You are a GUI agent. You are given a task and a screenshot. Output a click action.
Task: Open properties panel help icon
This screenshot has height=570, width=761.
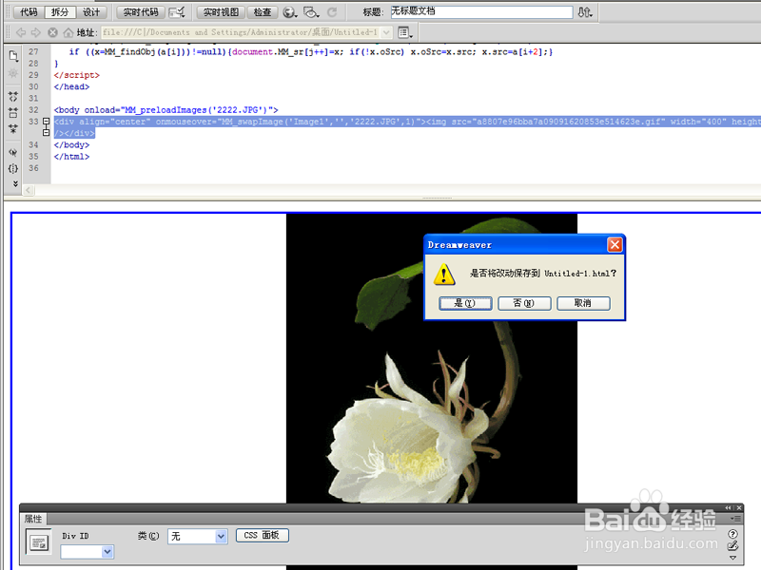(x=732, y=534)
